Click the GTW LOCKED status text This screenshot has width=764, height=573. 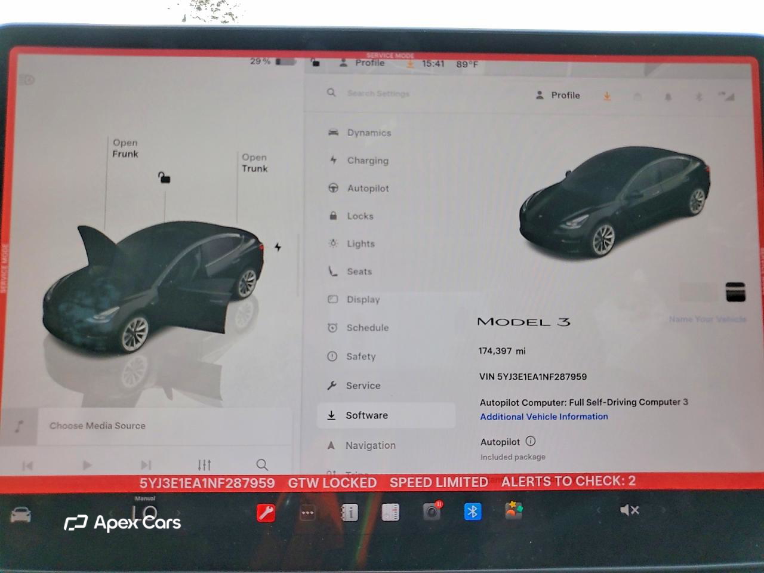[332, 482]
